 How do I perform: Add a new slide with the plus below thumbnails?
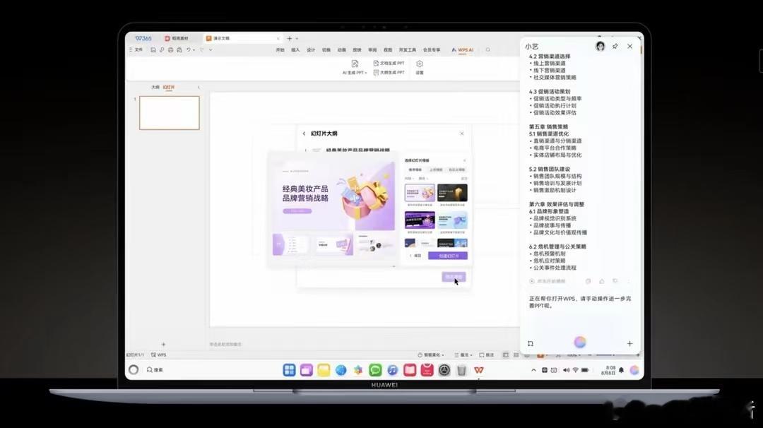coord(163,345)
